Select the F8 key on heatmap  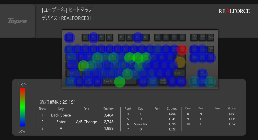pos(145,37)
